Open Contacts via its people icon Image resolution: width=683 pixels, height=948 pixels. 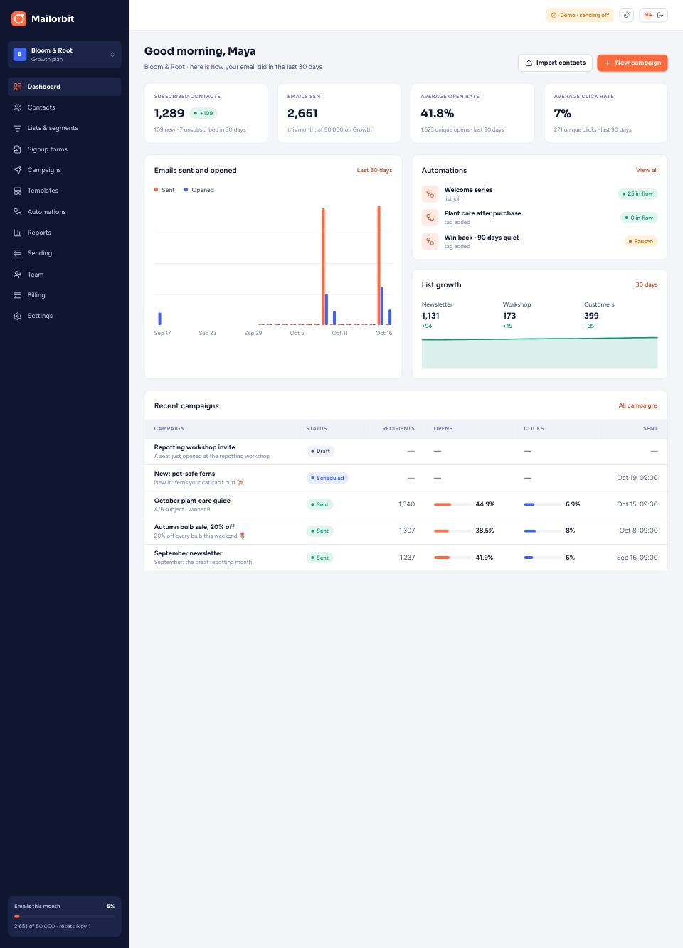pos(18,107)
